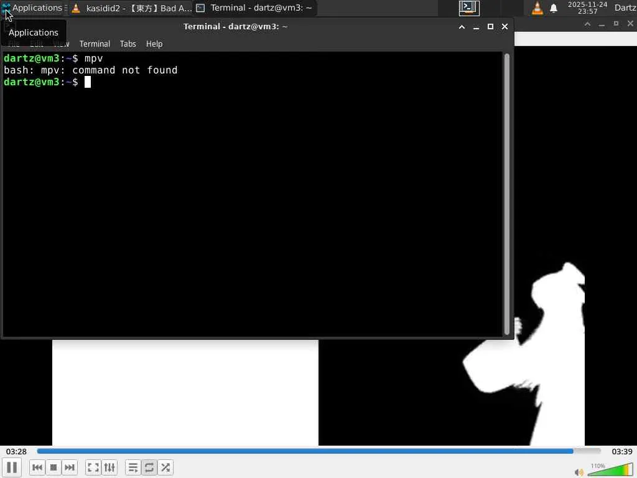Click VLC cone tray icon
637x478 pixels.
[x=537, y=7]
